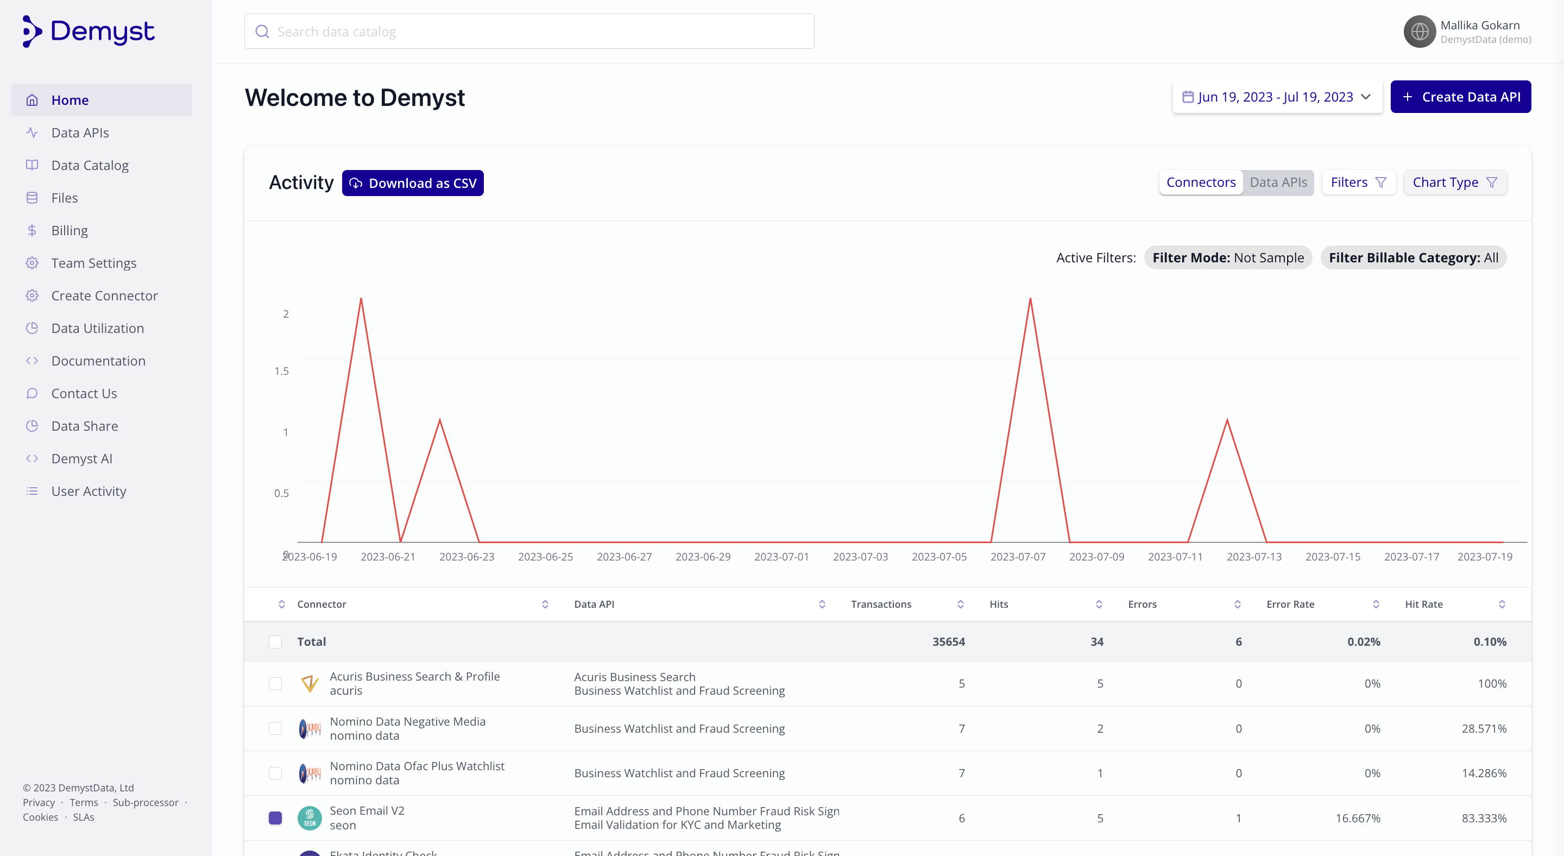Screen dimensions: 1564x856
Task: Switch to the Data APIs tab
Action: point(1278,182)
